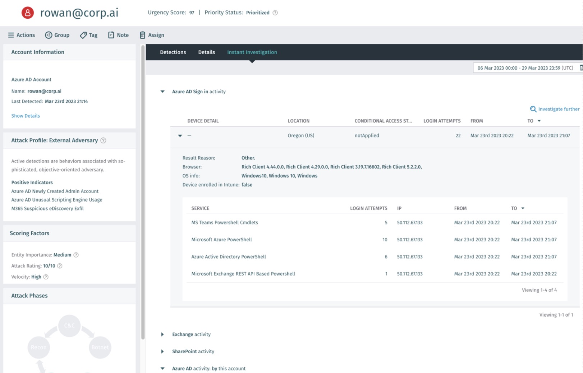Open Attack Rating help icon
The width and height of the screenshot is (583, 373).
[x=60, y=266]
